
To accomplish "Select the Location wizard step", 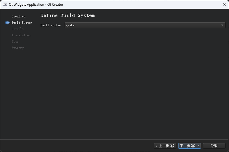I will 19,16.
